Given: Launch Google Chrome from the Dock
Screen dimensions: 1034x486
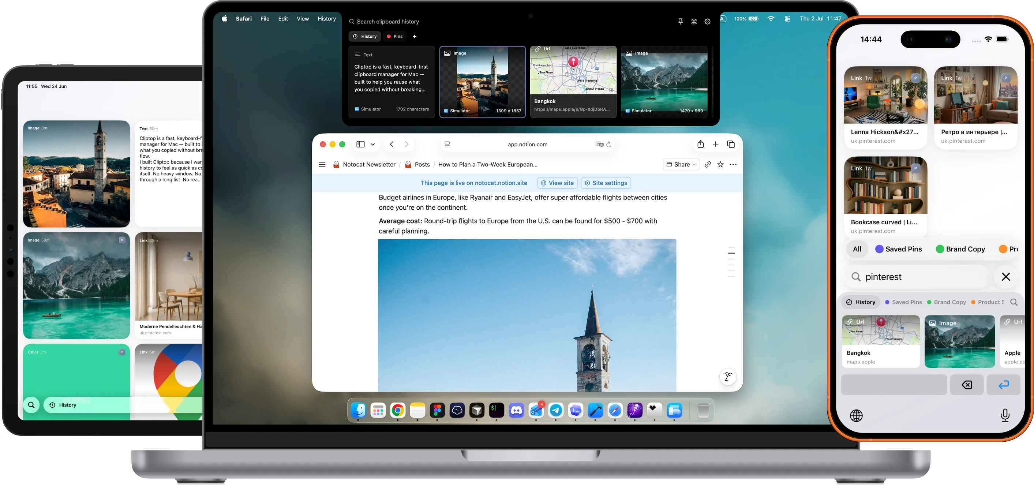Looking at the screenshot, I should tap(397, 410).
